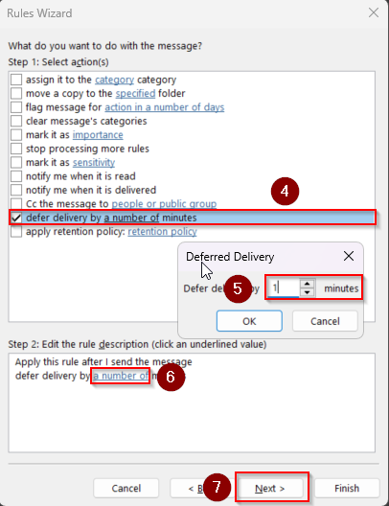Click the minutes number input field

pyautogui.click(x=284, y=287)
